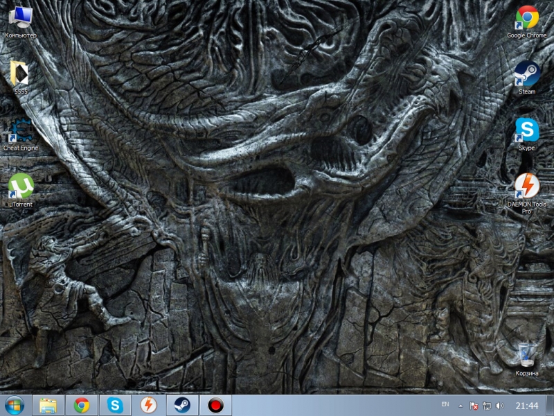Screen dimensions: 554x416
Task: Select the Steam desktop shortcut
Action: [x=526, y=78]
